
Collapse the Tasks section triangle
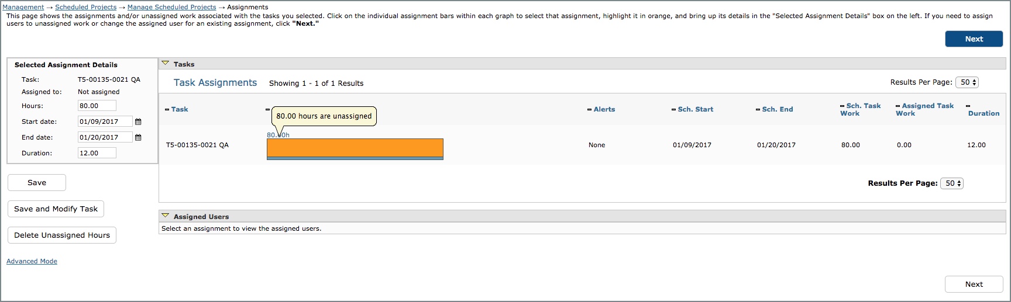[x=165, y=64]
